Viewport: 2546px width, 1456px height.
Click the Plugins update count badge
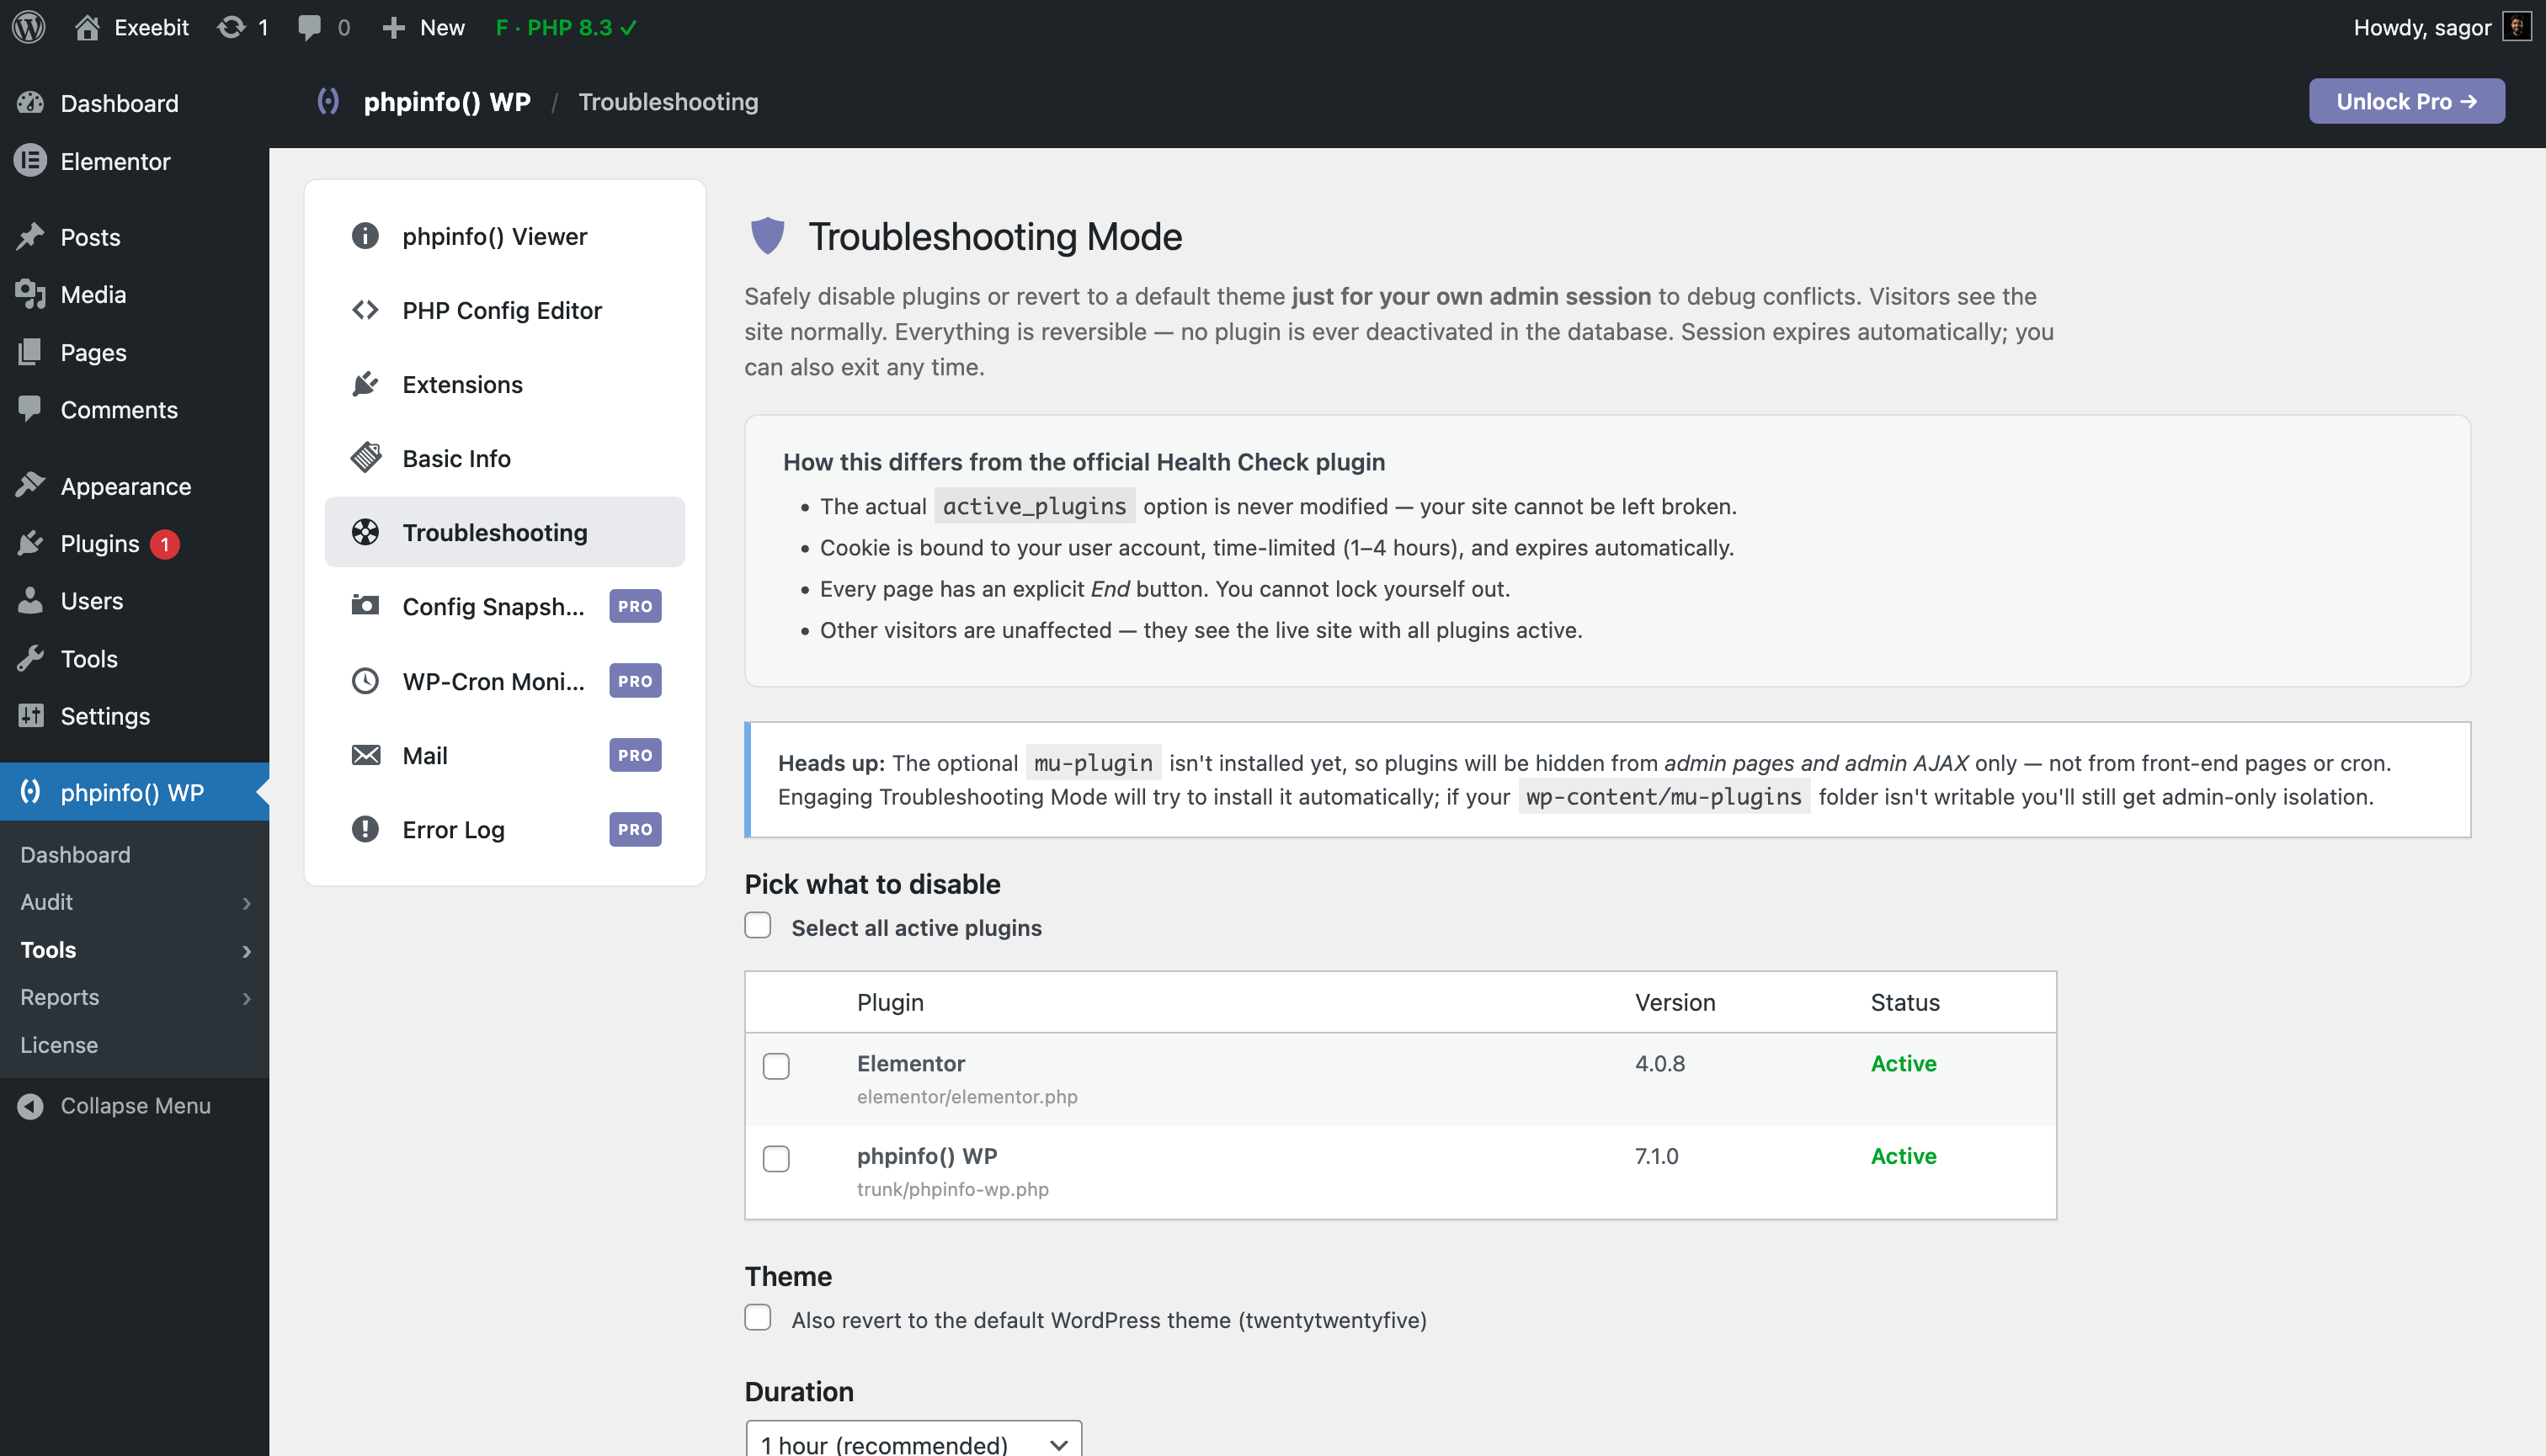pyautogui.click(x=165, y=544)
